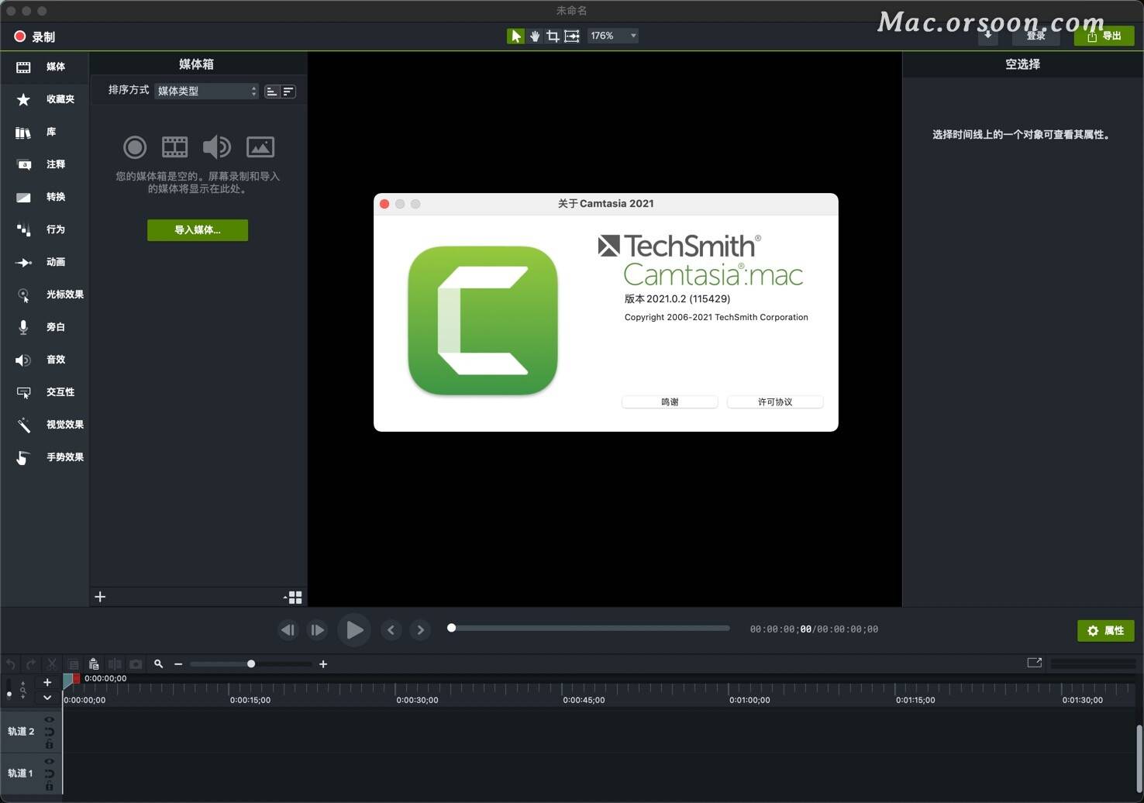Screen dimensions: 1144x803
Task: Toggle visibility eye for 轨道 1
Action: click(49, 762)
